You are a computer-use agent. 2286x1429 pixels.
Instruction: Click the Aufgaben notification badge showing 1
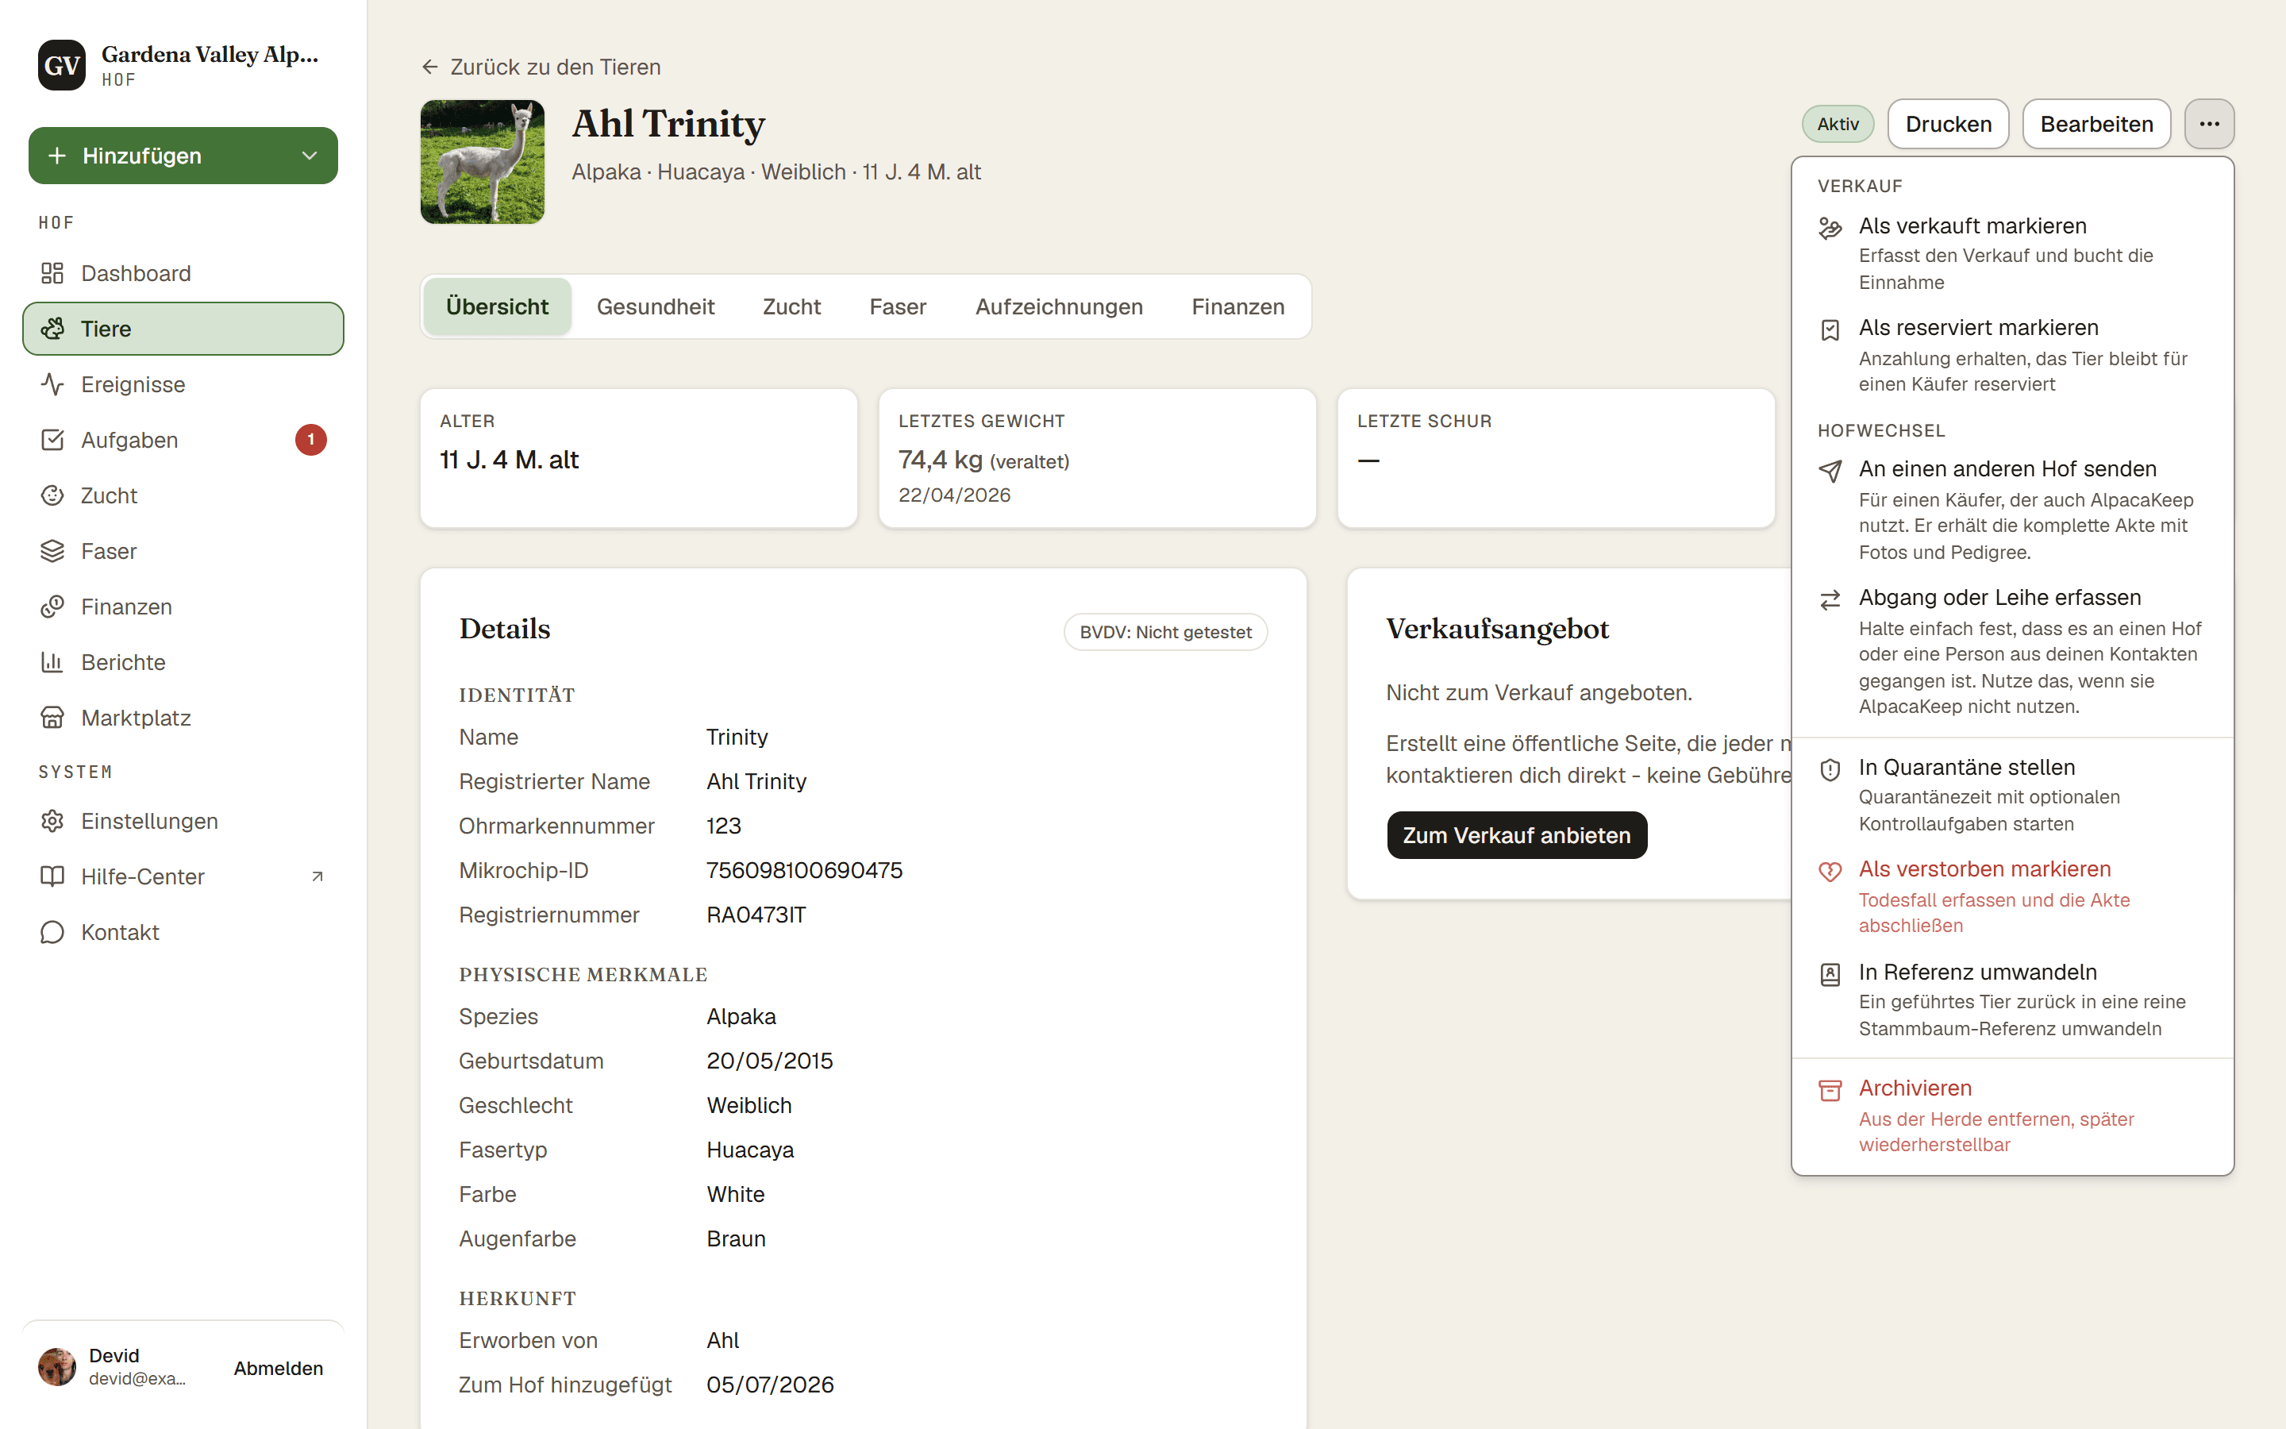coord(311,440)
